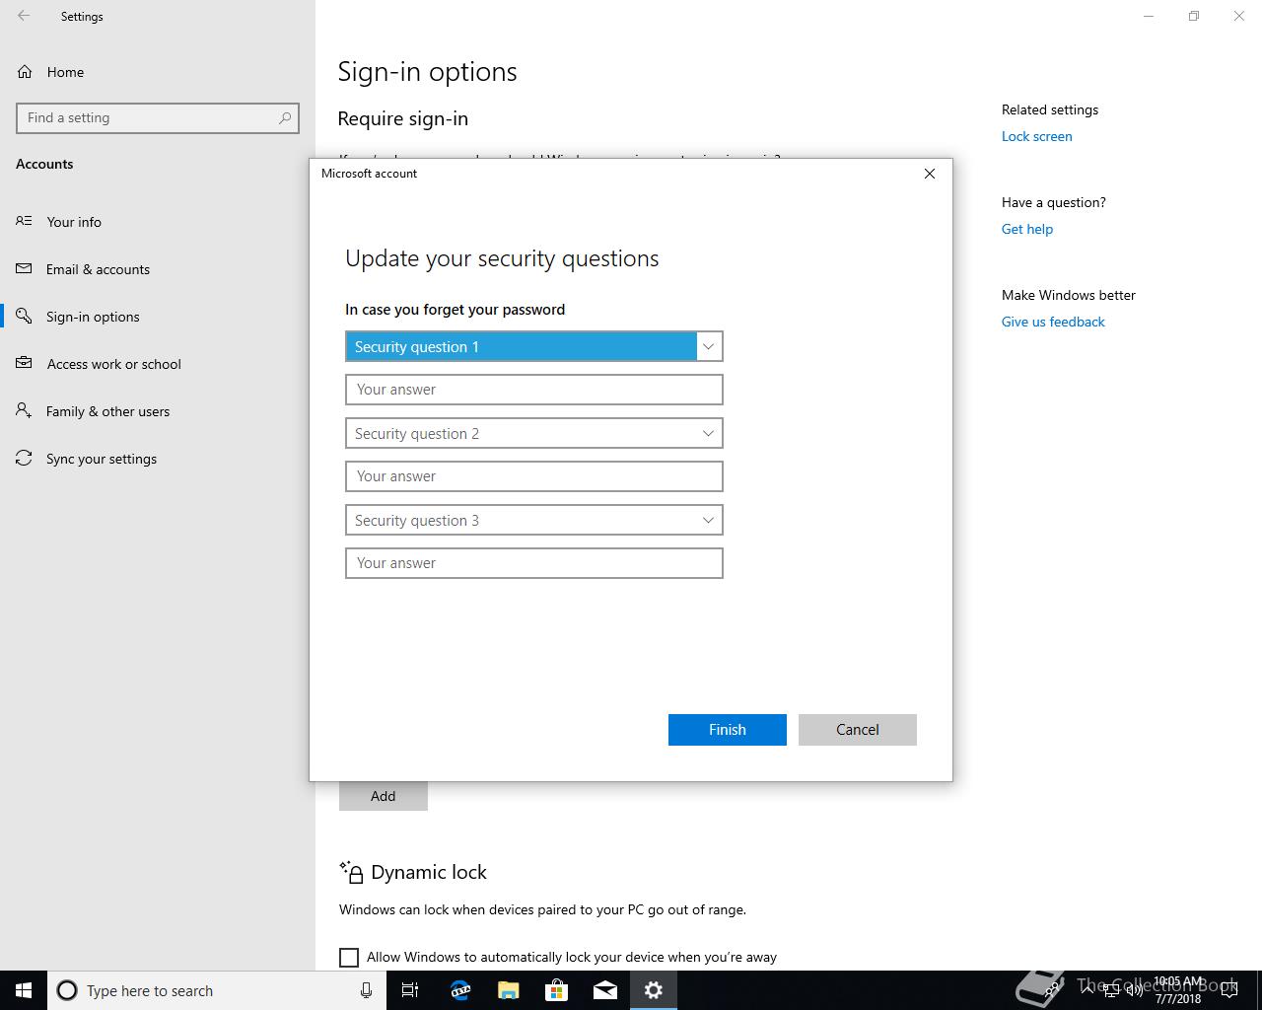Click Type here to search box

pyautogui.click(x=217, y=990)
